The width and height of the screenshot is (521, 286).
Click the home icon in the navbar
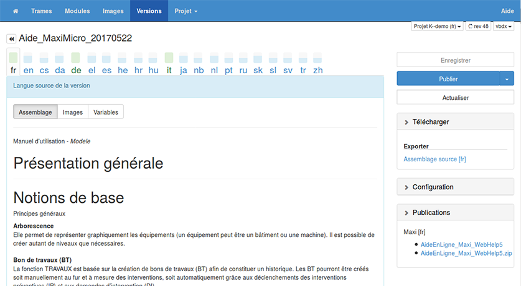click(x=15, y=11)
